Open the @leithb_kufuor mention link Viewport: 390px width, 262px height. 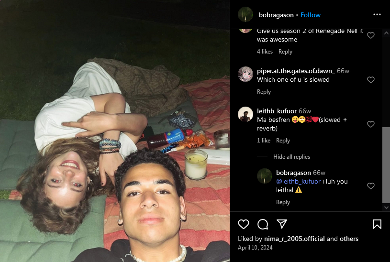click(x=298, y=182)
